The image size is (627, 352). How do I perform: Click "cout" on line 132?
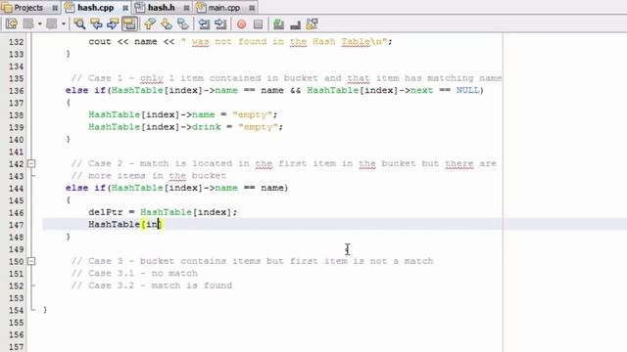click(100, 41)
